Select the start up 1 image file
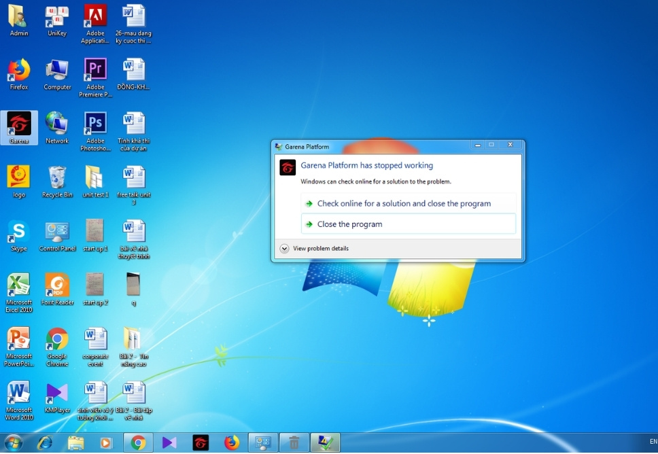This screenshot has height=454, width=658. (95, 235)
